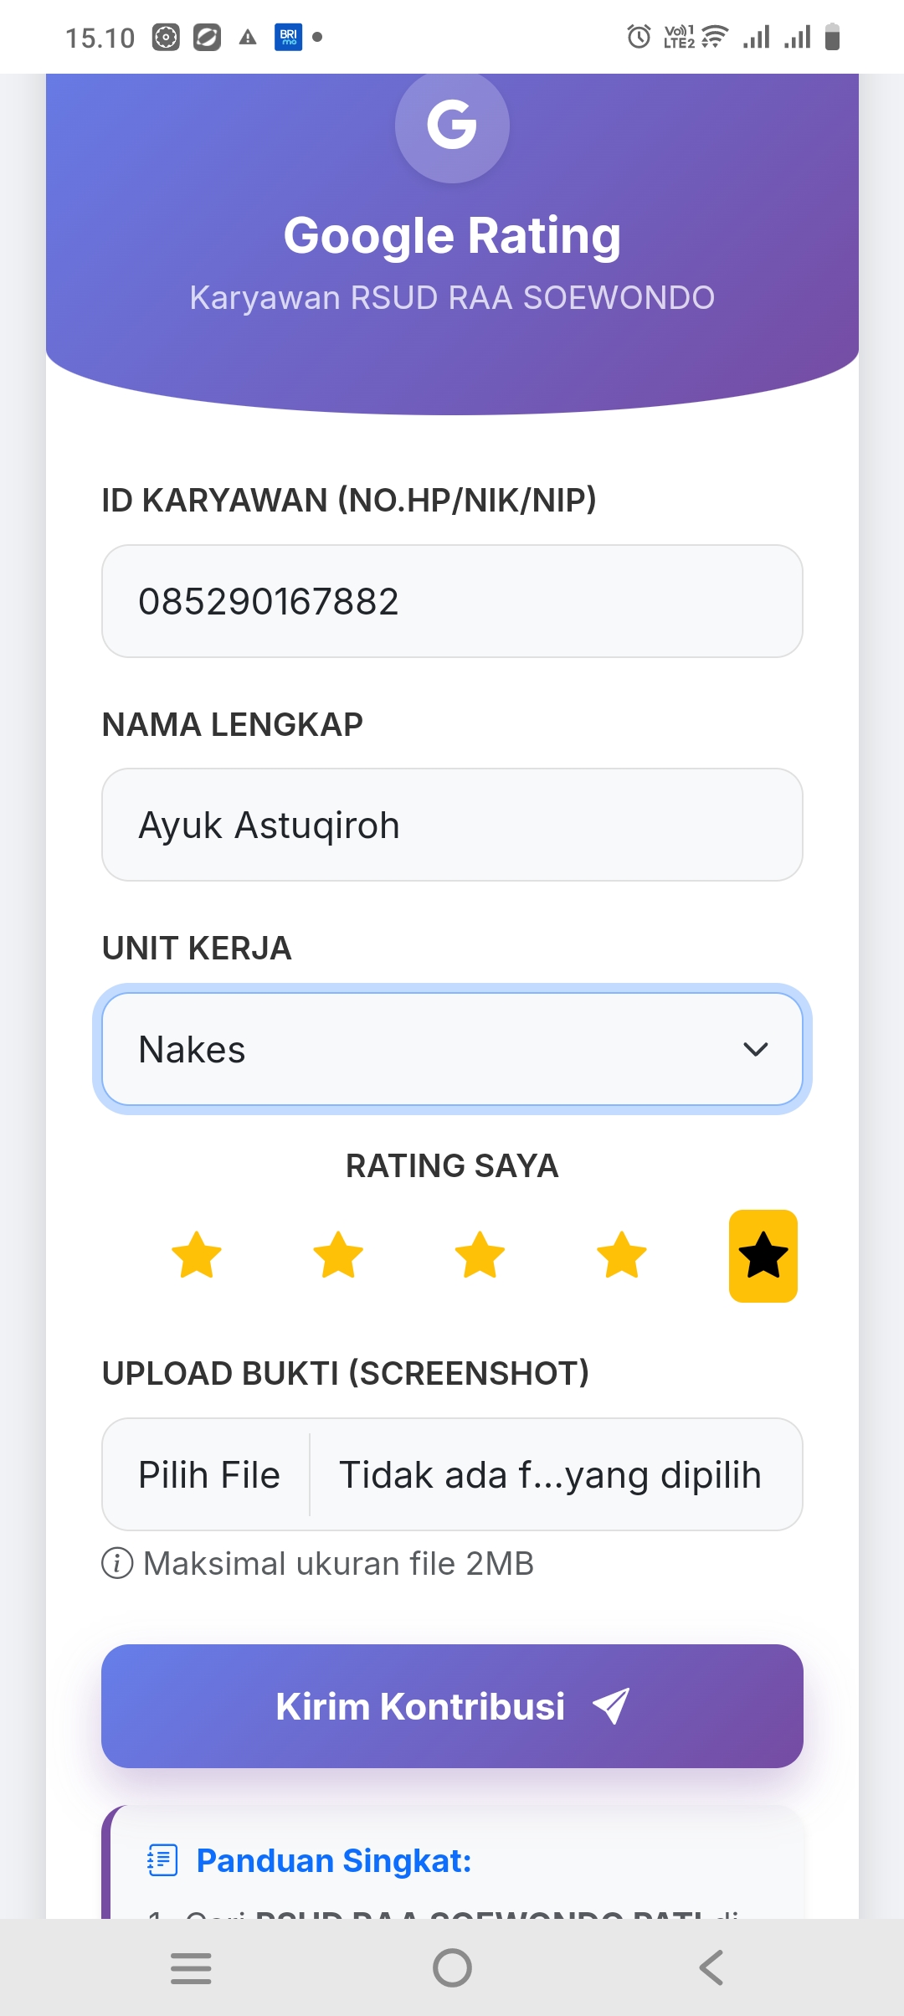Open the Unit Kerja dropdown showing Nakes

point(452,1049)
